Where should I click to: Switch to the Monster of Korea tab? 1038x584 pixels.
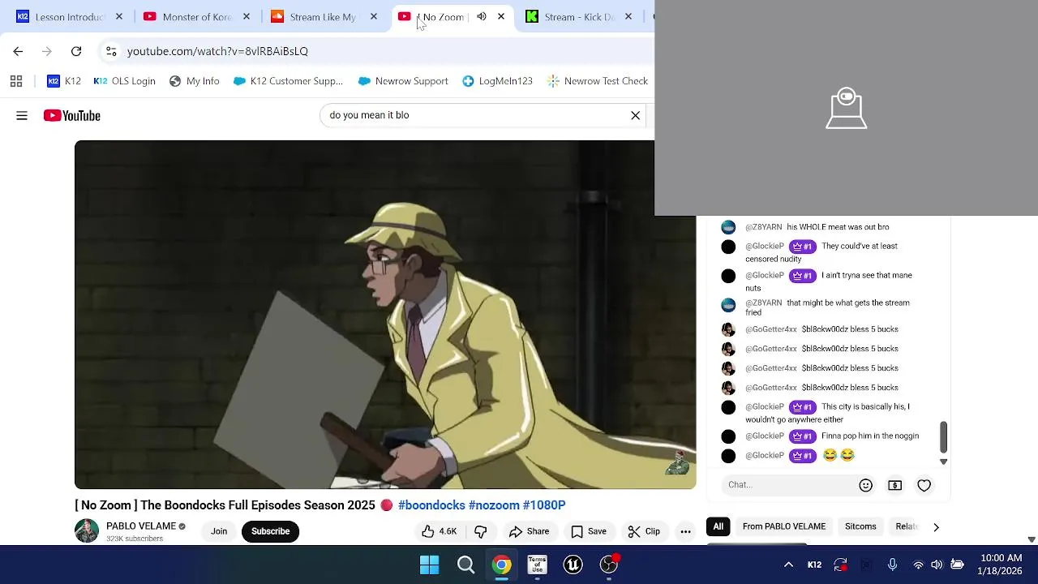(x=197, y=17)
